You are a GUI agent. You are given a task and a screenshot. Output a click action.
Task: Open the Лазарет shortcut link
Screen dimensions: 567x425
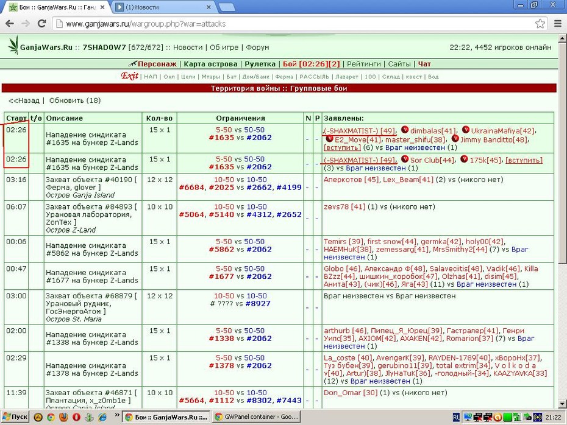pyautogui.click(x=347, y=77)
